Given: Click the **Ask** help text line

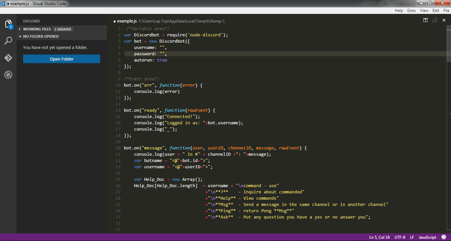Looking at the screenshot, I should [288, 217].
